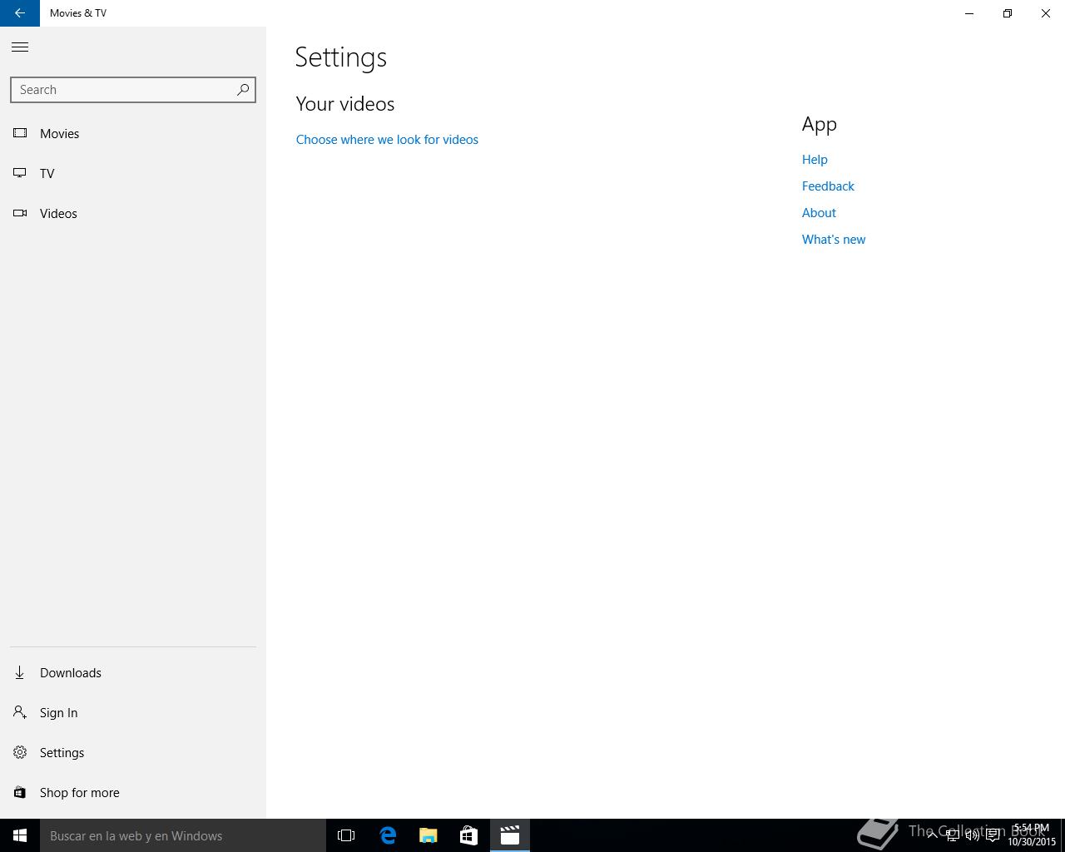Toggle the hamburger navigation menu

[20, 47]
